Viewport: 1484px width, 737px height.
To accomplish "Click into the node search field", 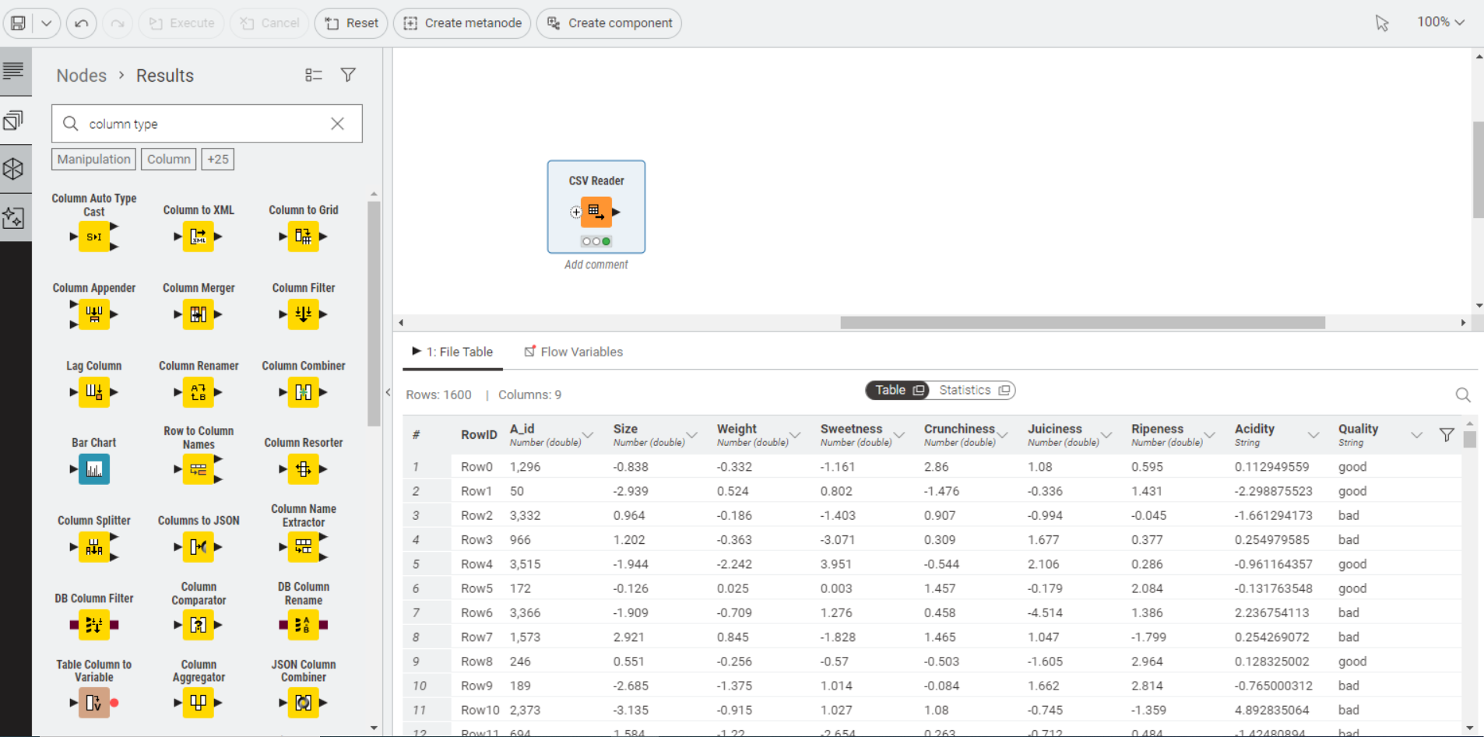I will pyautogui.click(x=207, y=124).
